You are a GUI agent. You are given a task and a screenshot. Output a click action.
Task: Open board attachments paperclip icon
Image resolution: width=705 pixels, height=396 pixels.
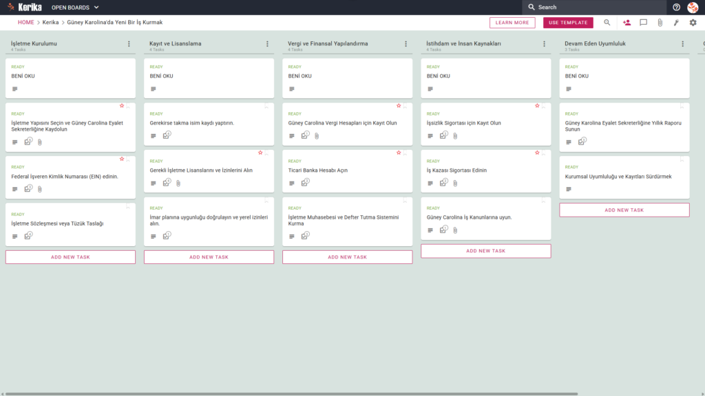[660, 23]
